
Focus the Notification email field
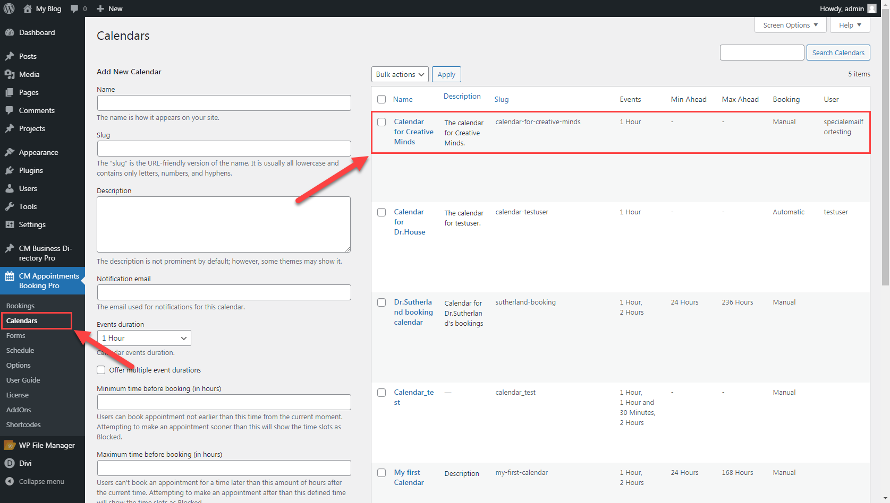[x=224, y=292]
